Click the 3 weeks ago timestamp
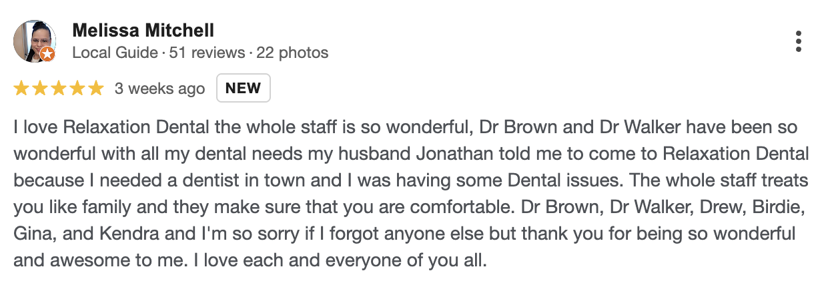This screenshot has width=826, height=289. tap(159, 89)
